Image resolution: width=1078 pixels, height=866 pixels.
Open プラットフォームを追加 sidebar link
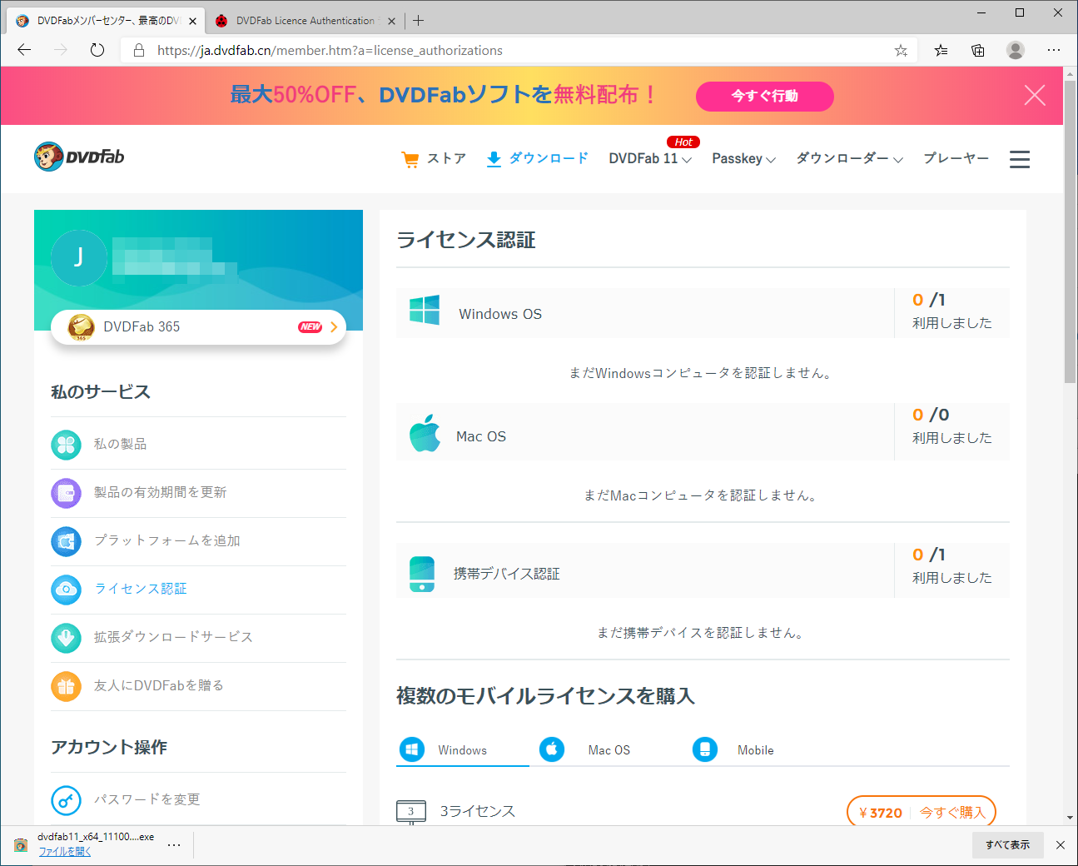point(167,541)
